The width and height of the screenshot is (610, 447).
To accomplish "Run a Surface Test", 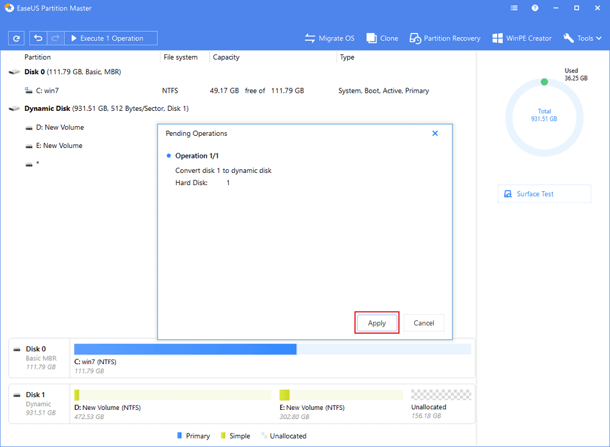I will point(544,194).
